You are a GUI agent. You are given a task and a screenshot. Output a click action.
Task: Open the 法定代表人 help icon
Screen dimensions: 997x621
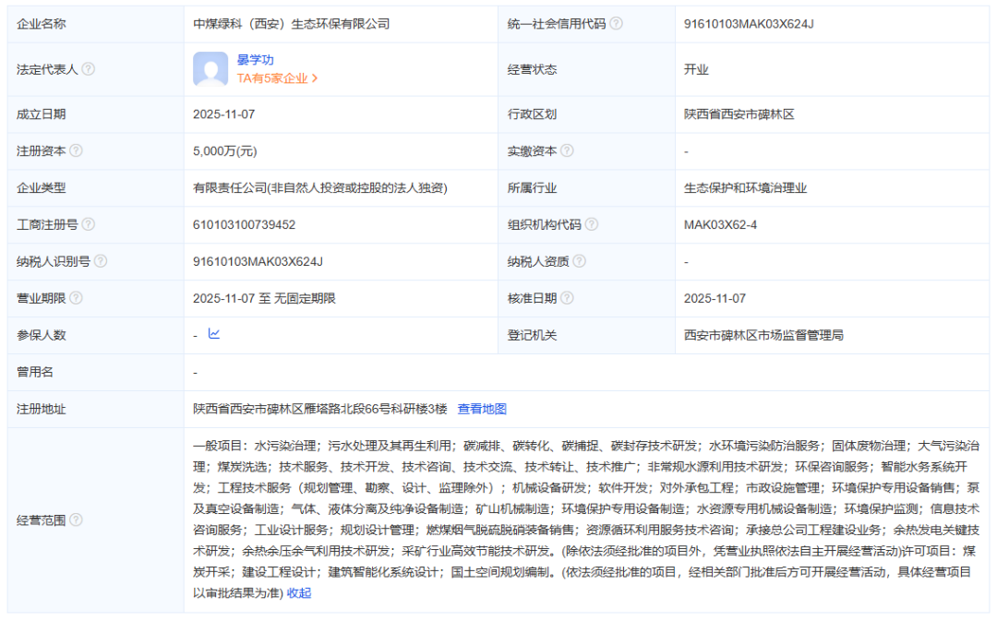pos(88,68)
